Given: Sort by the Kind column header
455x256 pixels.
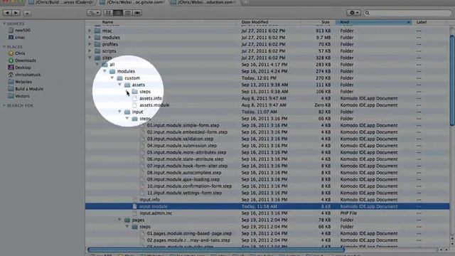Looking at the screenshot, I should click(373, 22).
